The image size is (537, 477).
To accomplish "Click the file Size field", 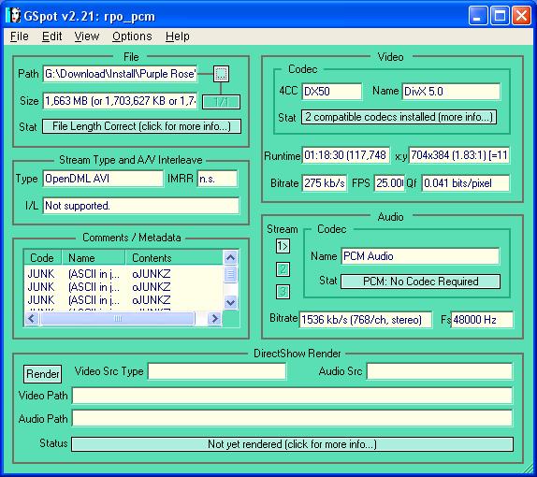I will pyautogui.click(x=120, y=101).
